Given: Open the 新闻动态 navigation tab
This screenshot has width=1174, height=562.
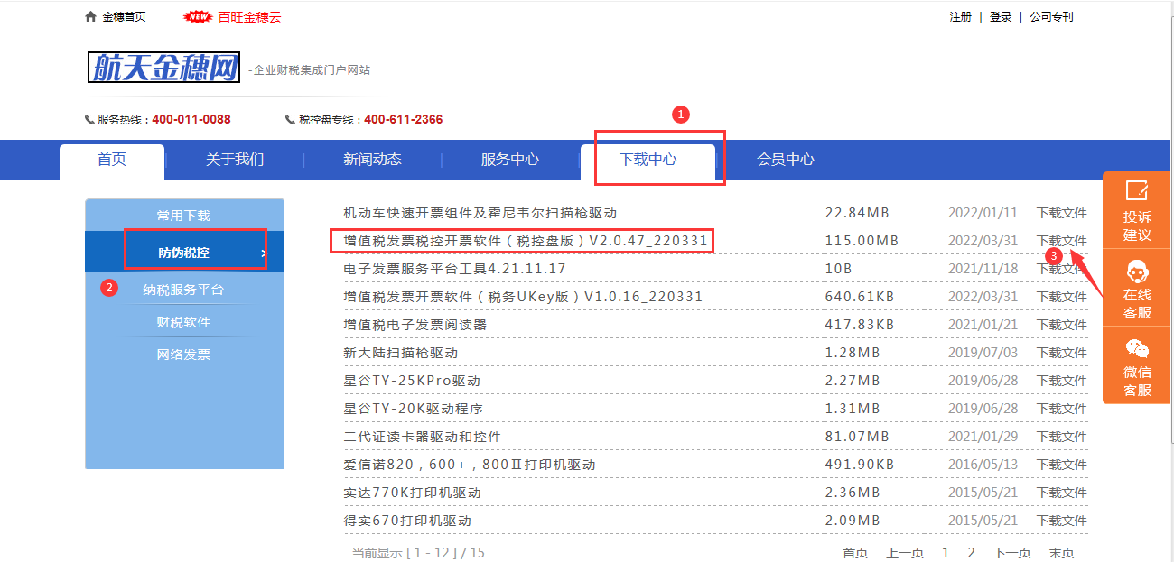Looking at the screenshot, I should click(x=372, y=160).
